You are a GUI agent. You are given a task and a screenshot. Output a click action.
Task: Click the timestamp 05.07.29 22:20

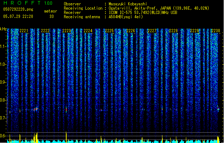[18, 16]
